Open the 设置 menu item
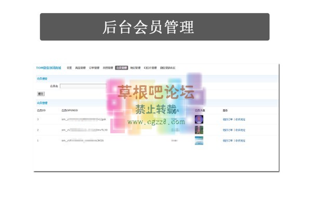 coord(69,68)
